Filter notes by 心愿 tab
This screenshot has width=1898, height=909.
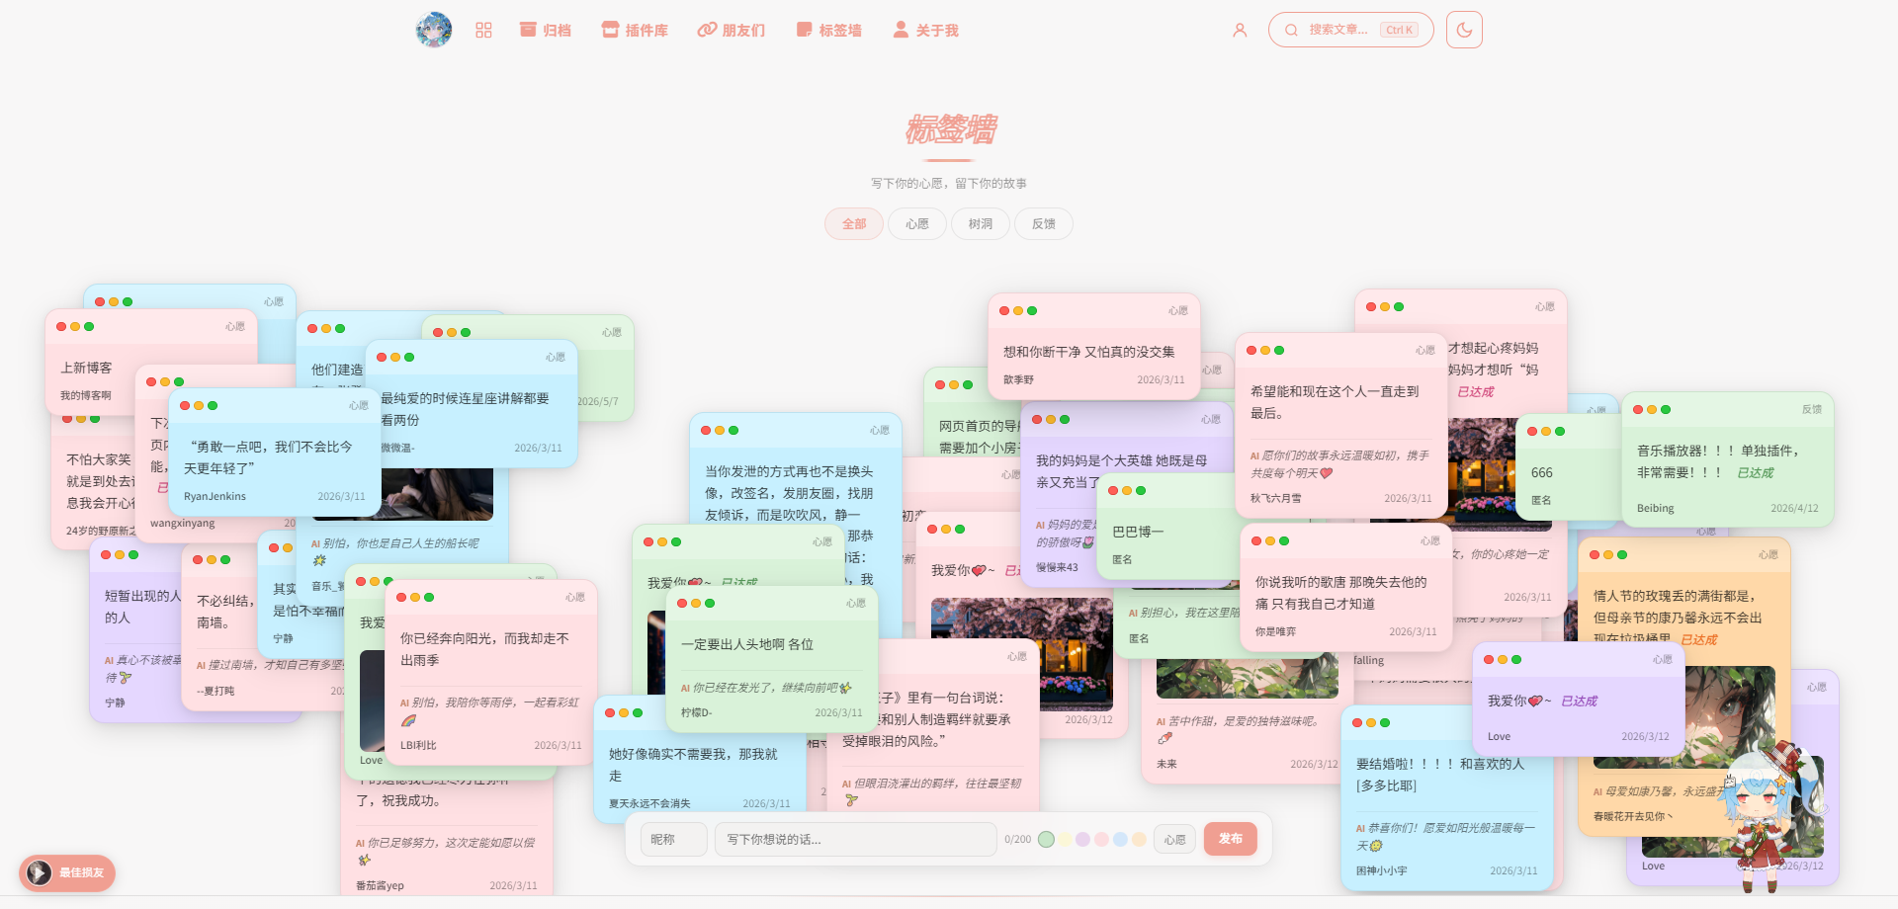pos(917,224)
